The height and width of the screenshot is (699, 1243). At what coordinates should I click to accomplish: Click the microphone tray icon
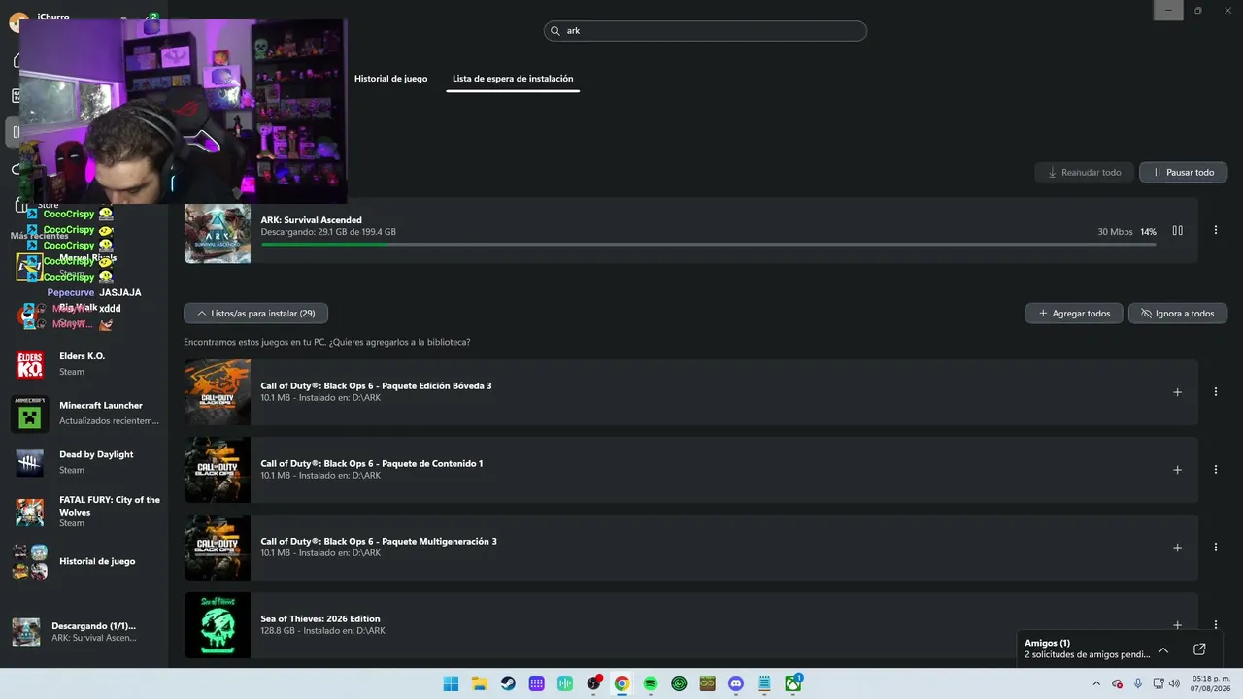(x=1137, y=683)
